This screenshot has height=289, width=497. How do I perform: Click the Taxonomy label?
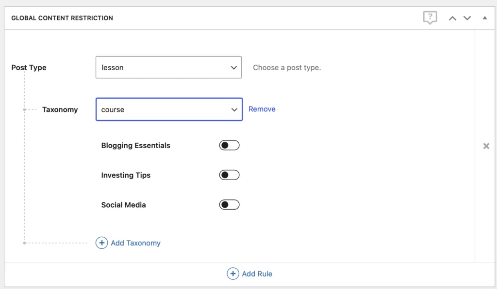[x=60, y=110]
